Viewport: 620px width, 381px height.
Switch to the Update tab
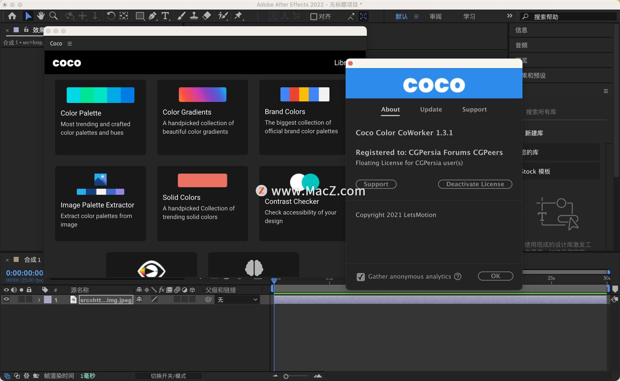coord(431,109)
